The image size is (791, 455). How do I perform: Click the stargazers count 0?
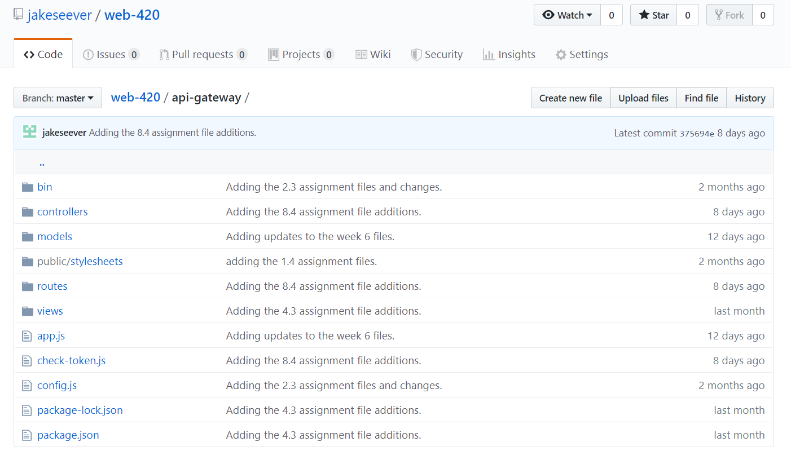(688, 15)
